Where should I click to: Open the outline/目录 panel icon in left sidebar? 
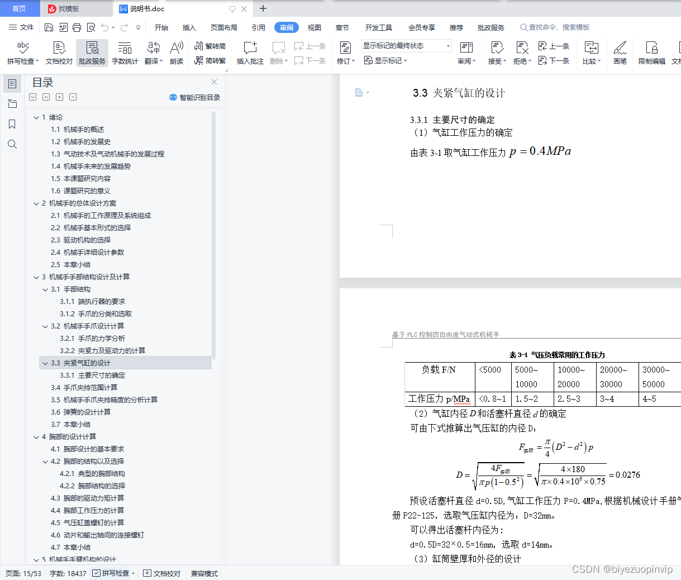click(12, 84)
